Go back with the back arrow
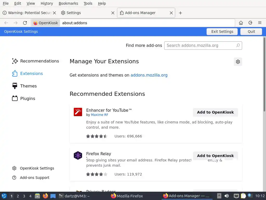 6,23
